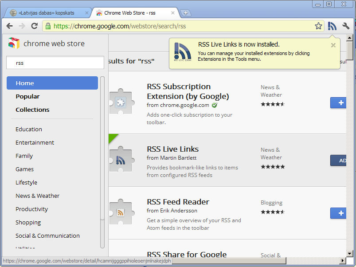This screenshot has height=267, width=356.
Task: Open RSS Share for Google result title
Action: [187, 254]
